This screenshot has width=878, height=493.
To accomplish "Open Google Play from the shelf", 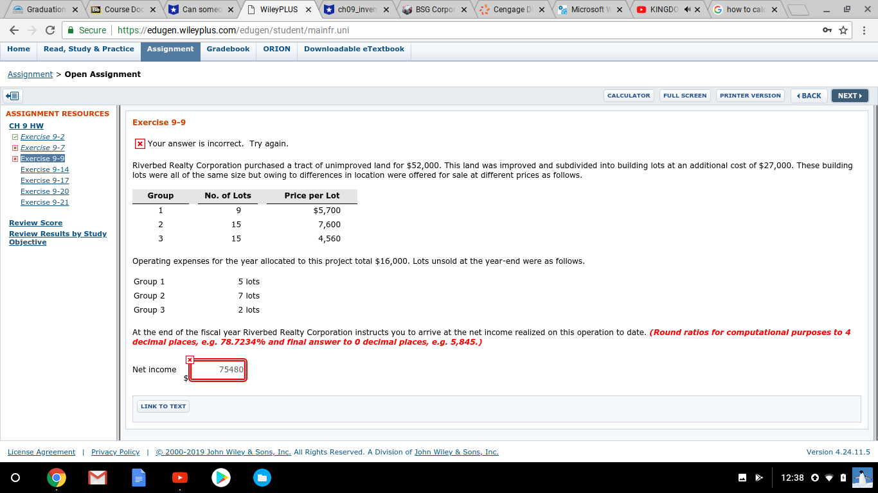I will click(221, 478).
